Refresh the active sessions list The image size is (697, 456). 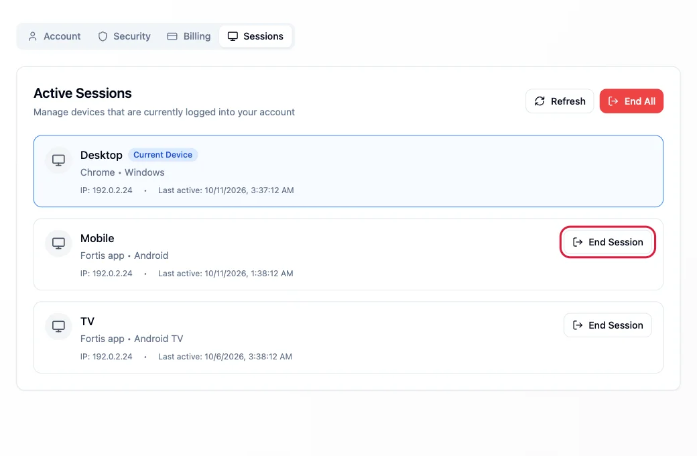560,101
